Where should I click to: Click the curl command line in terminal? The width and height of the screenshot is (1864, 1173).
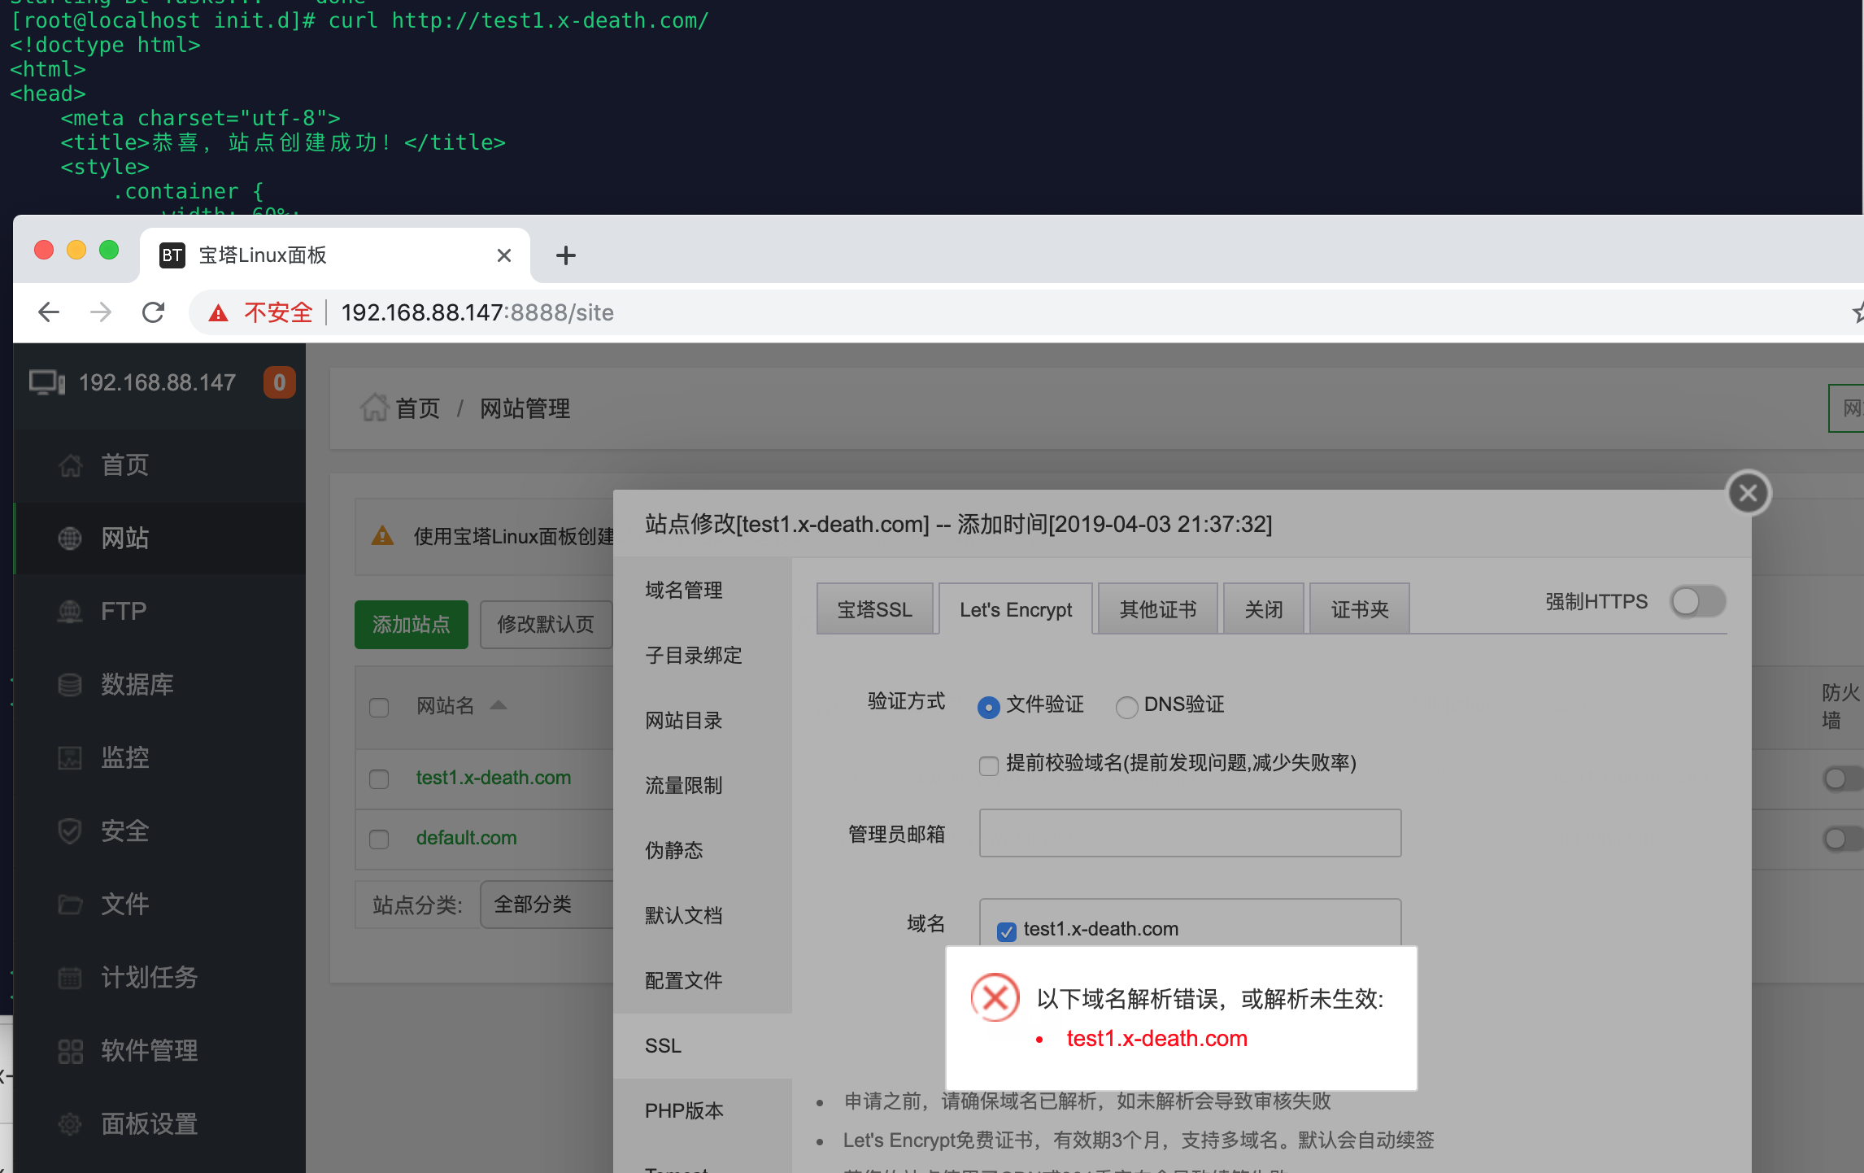[x=359, y=20]
